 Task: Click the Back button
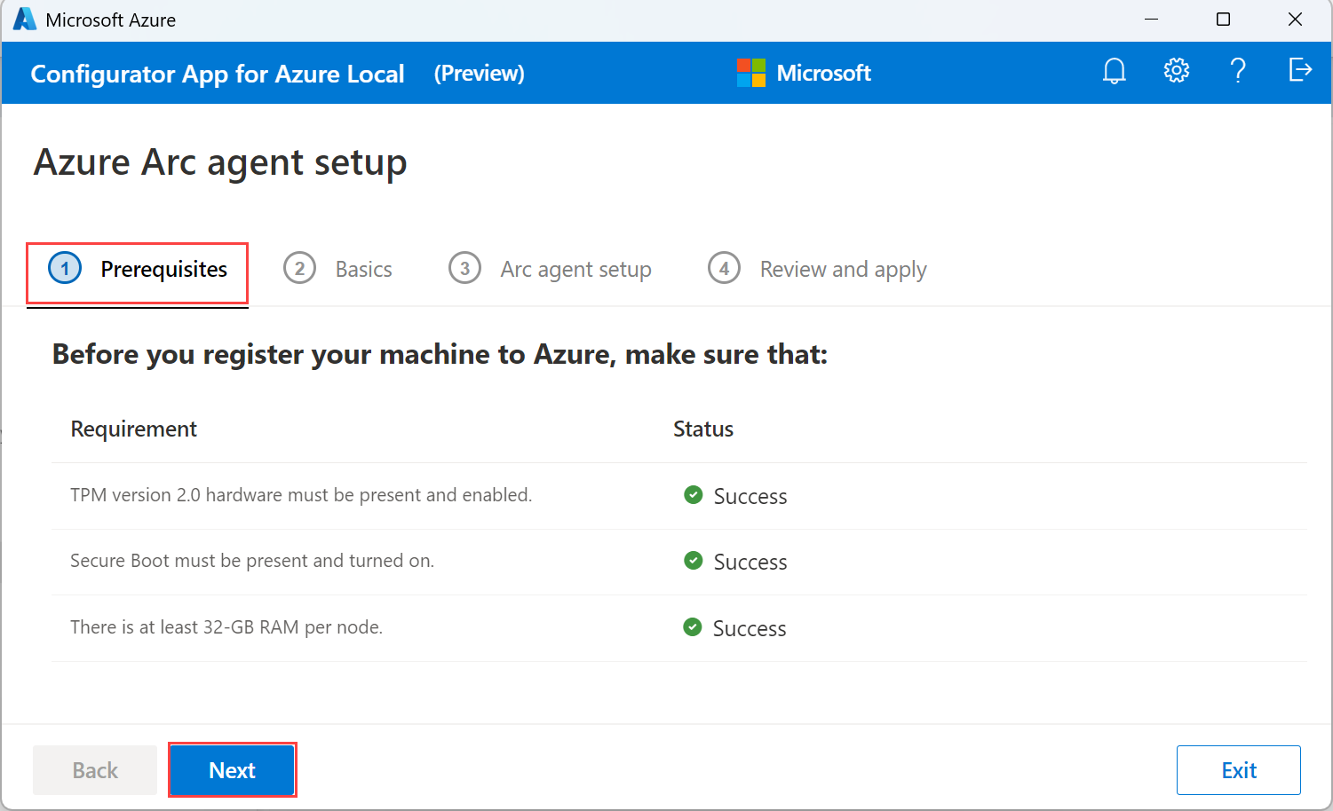pos(95,770)
